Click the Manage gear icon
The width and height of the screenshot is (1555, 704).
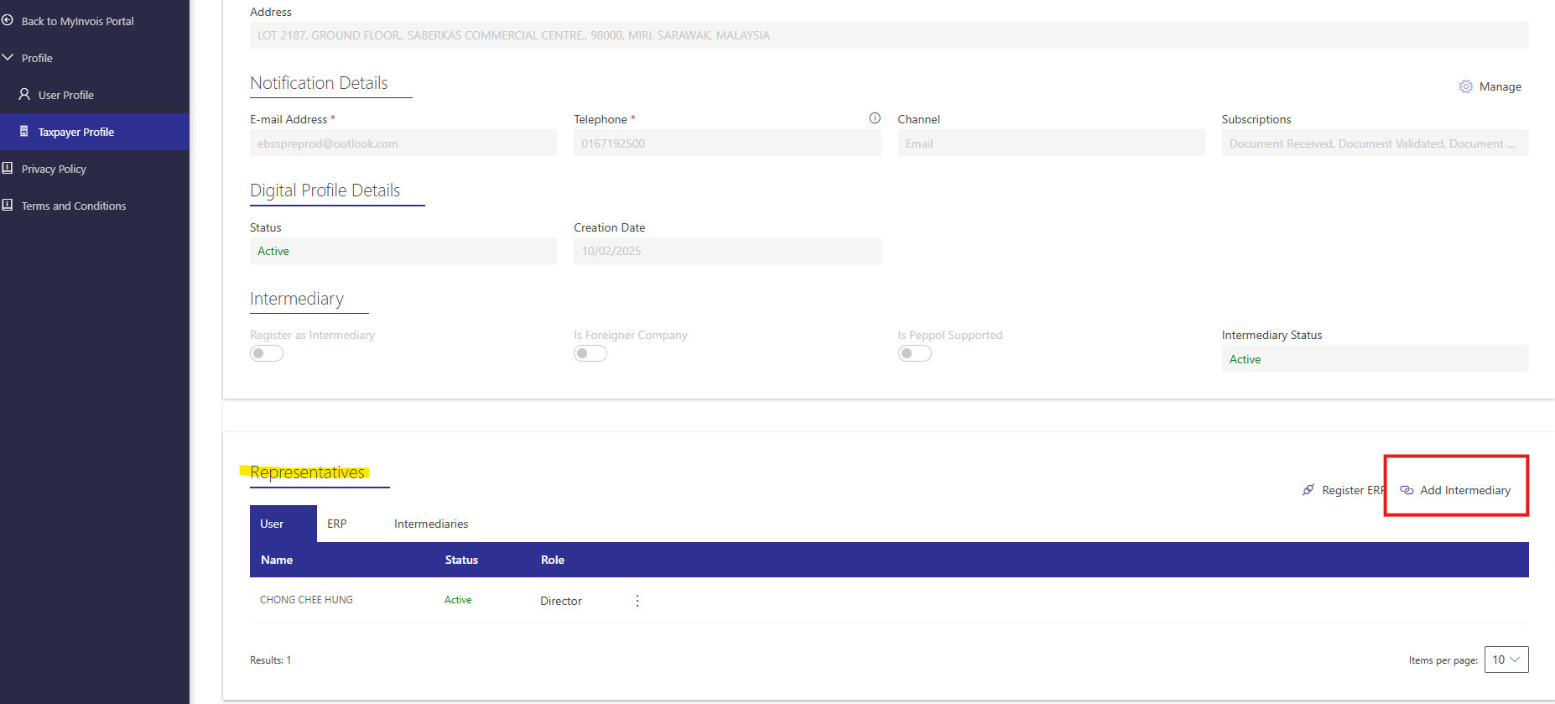tap(1465, 86)
